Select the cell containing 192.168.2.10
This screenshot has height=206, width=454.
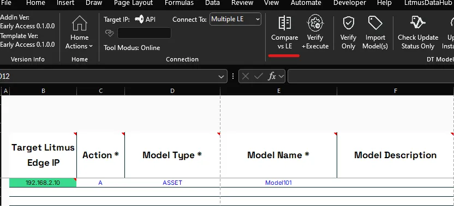(43, 183)
